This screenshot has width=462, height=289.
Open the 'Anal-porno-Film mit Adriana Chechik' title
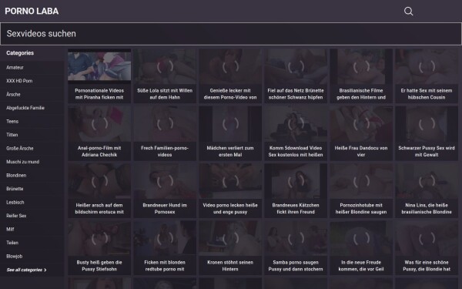pyautogui.click(x=99, y=151)
